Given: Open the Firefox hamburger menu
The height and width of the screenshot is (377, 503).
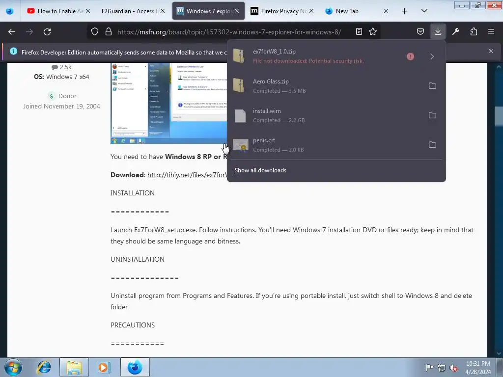Looking at the screenshot, I should (x=491, y=31).
